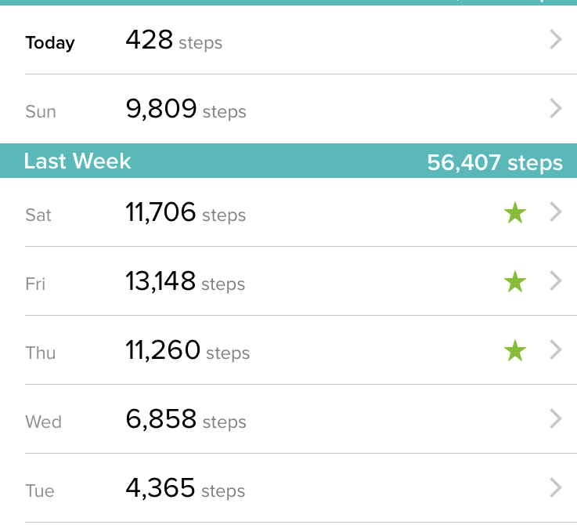This screenshot has height=525, width=577.
Task: Click the chevron arrow beside Thursday
Action: point(556,350)
